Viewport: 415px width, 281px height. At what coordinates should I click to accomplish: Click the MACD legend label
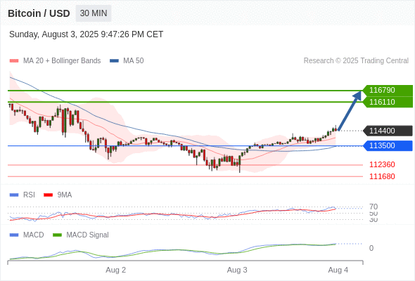tap(34, 235)
